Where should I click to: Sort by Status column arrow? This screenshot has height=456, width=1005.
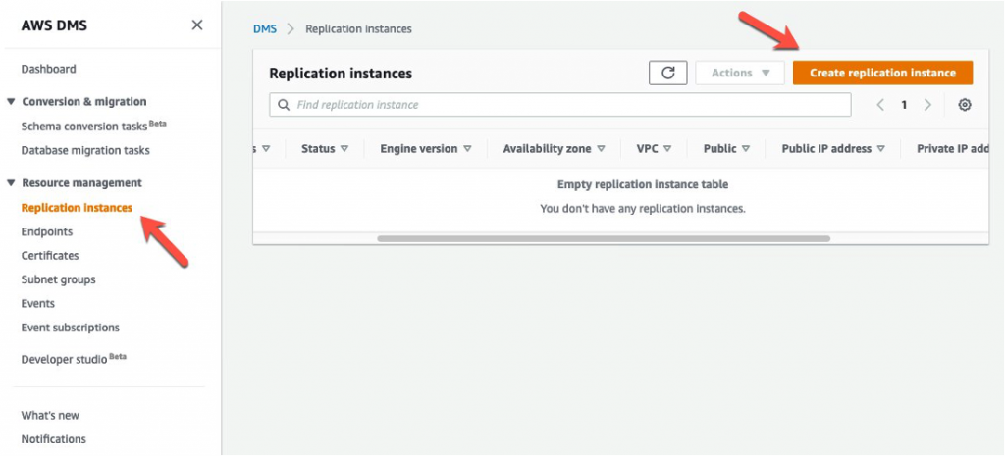tap(344, 149)
